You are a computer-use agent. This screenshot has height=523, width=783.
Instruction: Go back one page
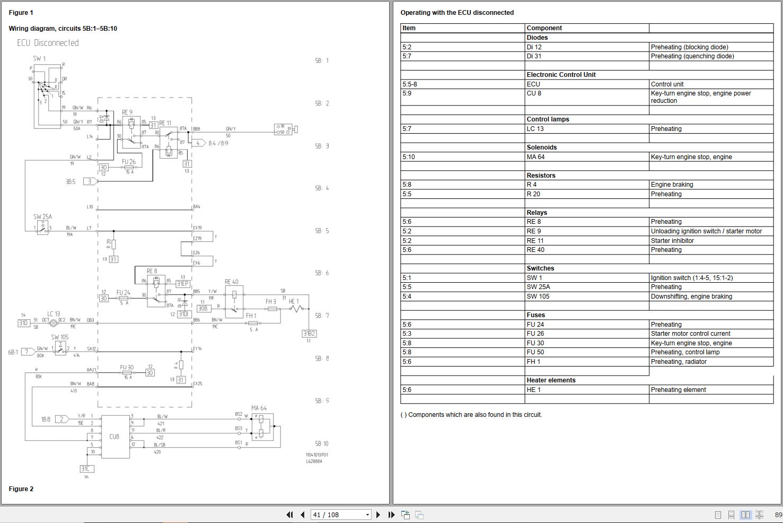click(x=302, y=515)
